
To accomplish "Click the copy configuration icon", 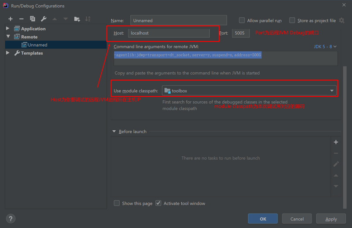I will point(32,19).
